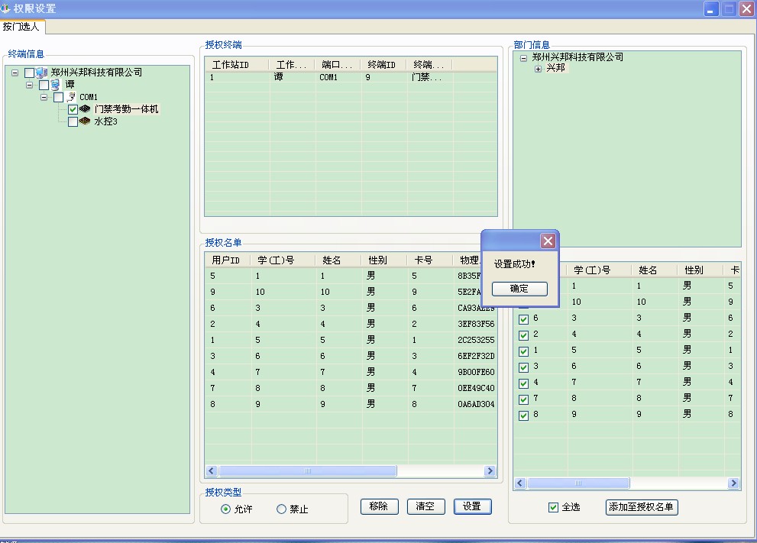Select the COM1 row in 授权终端 table
Image resolution: width=757 pixels, height=543 pixels.
coord(351,77)
